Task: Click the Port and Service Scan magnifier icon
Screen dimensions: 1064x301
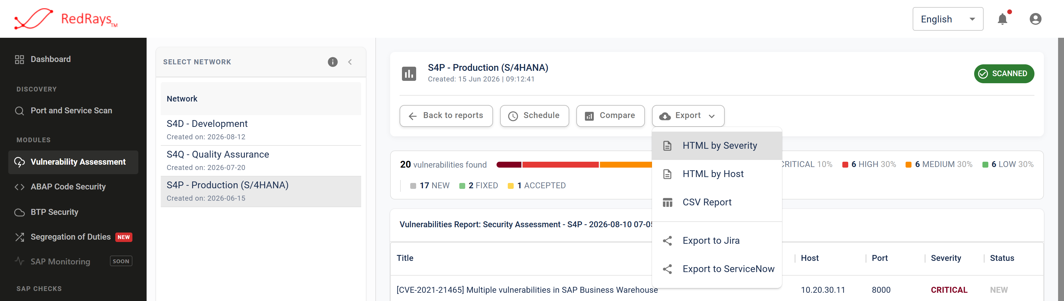Action: click(20, 111)
